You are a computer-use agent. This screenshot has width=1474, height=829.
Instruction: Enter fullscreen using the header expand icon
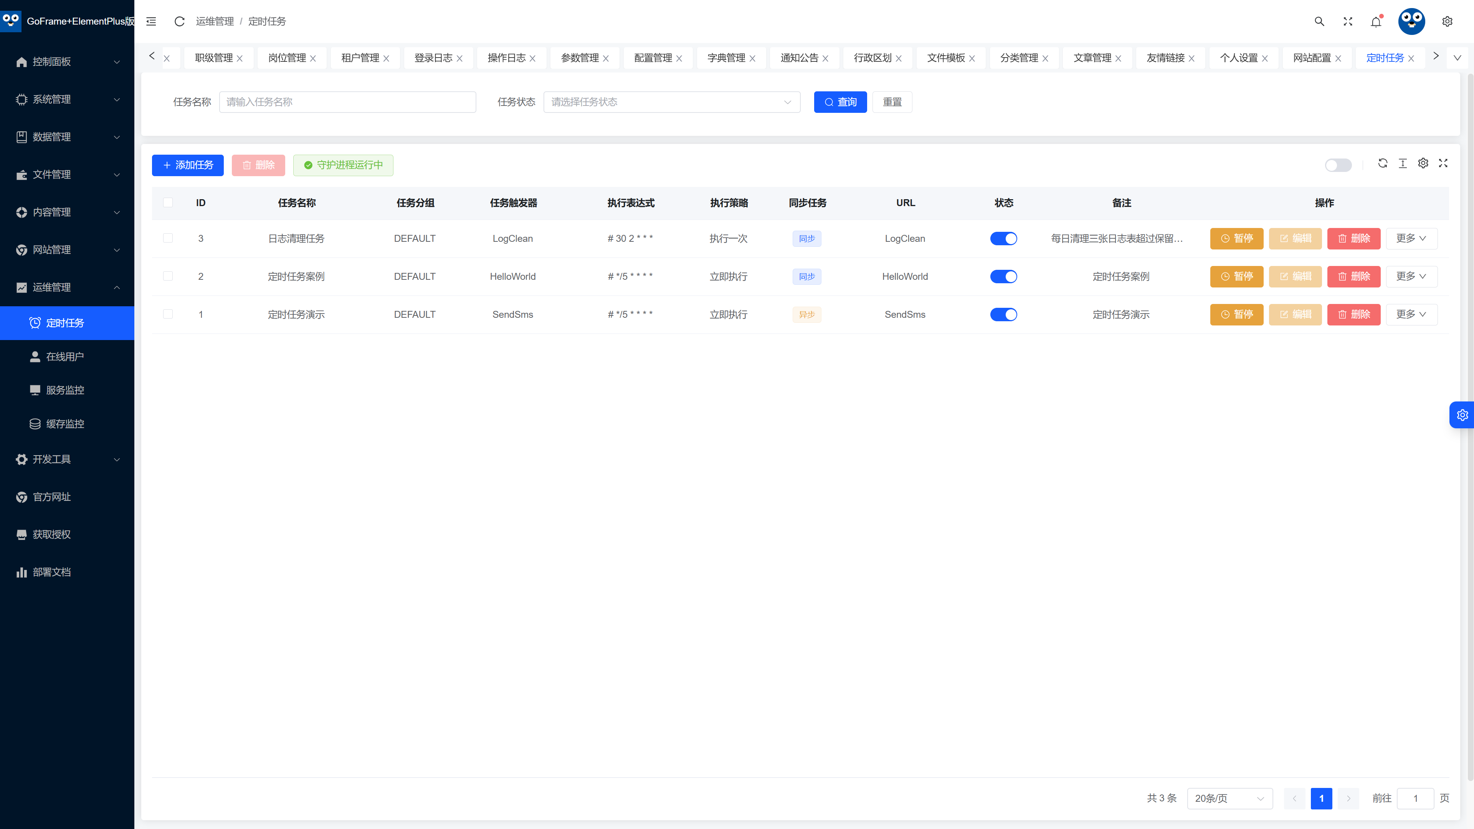pyautogui.click(x=1348, y=21)
